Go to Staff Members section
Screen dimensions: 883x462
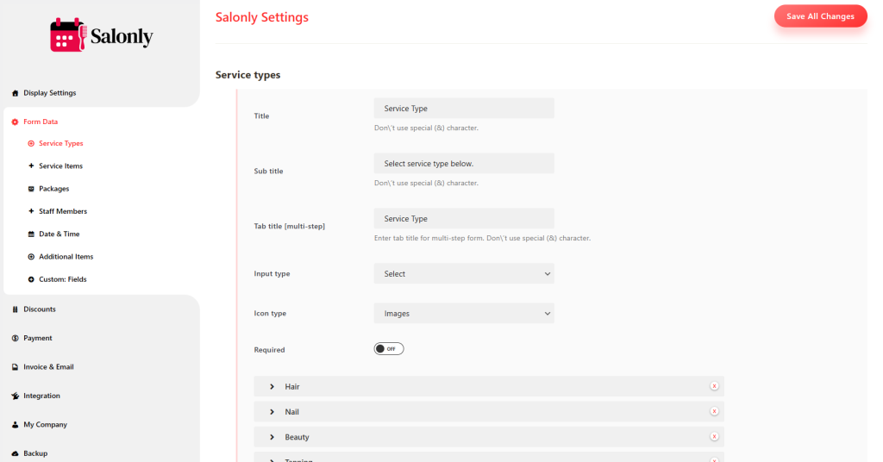click(x=62, y=211)
